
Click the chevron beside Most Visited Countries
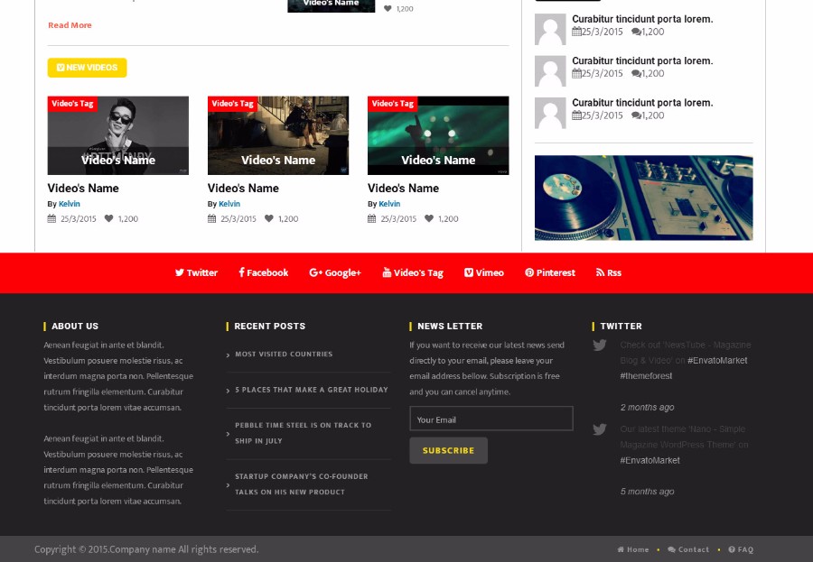(x=229, y=355)
